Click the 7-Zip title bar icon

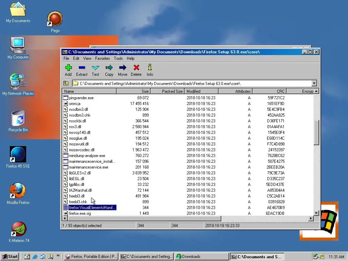pyautogui.click(x=65, y=52)
